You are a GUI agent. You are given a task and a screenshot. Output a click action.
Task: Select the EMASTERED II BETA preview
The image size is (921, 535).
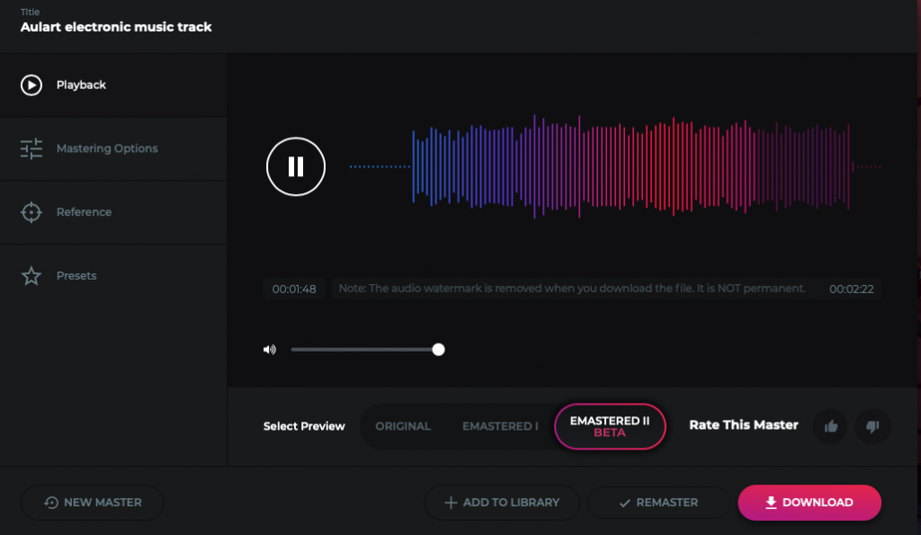click(610, 426)
